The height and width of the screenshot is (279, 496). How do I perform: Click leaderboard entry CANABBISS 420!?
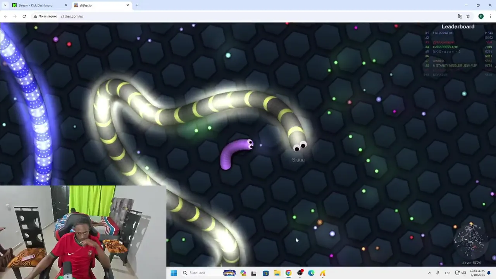445,47
